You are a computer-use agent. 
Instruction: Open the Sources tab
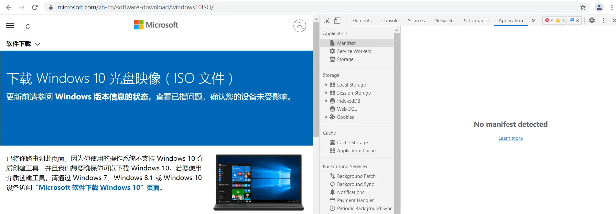coord(416,20)
